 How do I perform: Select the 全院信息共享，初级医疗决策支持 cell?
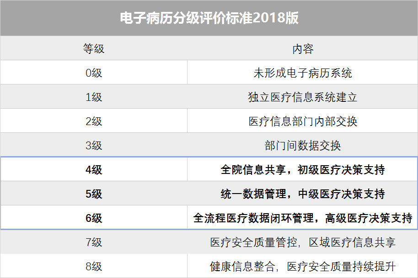pos(303,170)
